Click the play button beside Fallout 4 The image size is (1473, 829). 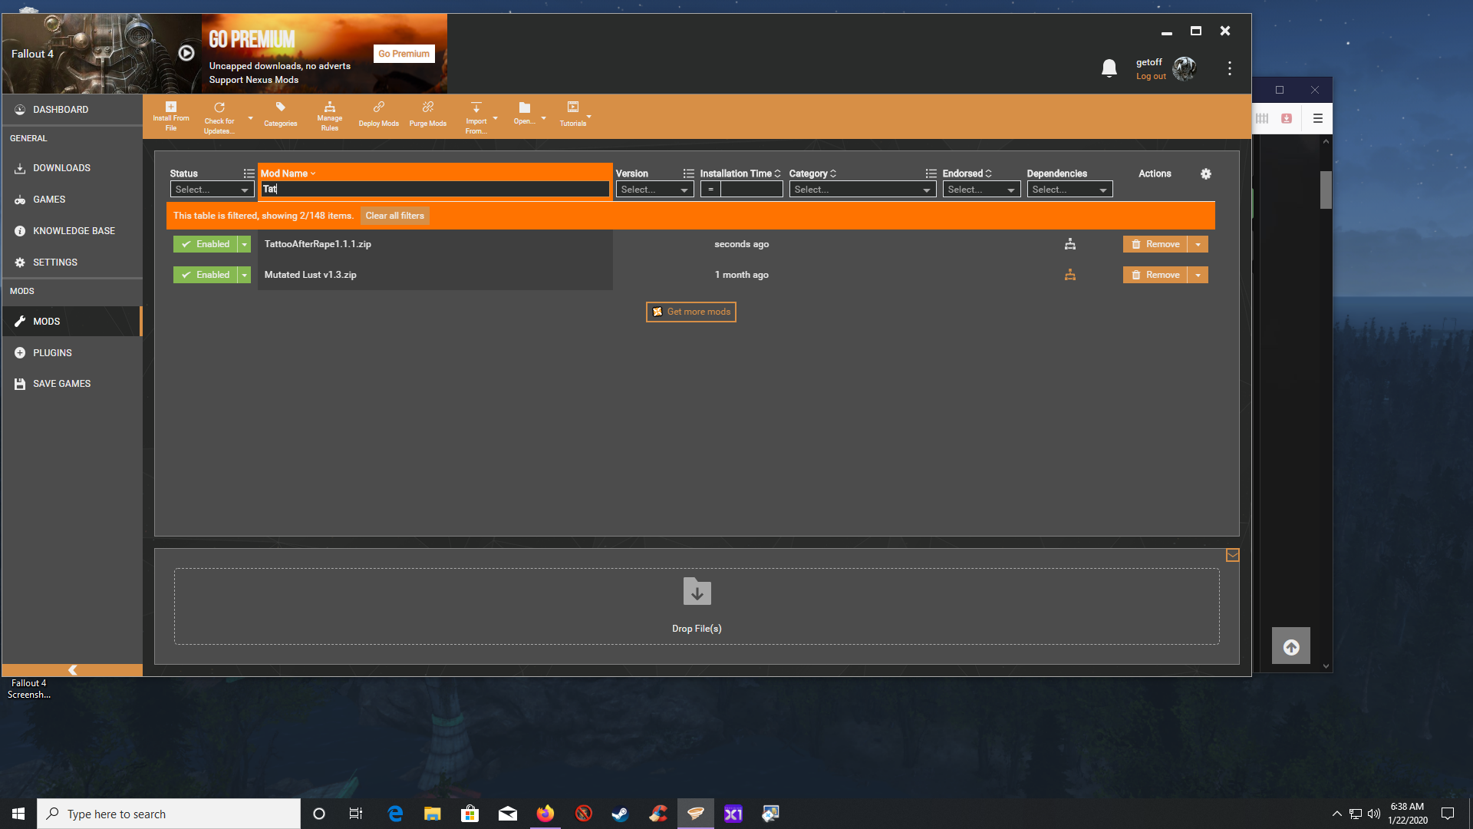point(186,53)
